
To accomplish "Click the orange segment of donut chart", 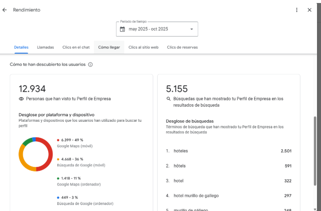I will [23, 160].
